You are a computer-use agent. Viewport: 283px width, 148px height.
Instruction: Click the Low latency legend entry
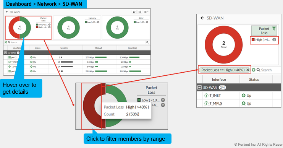(92, 22)
